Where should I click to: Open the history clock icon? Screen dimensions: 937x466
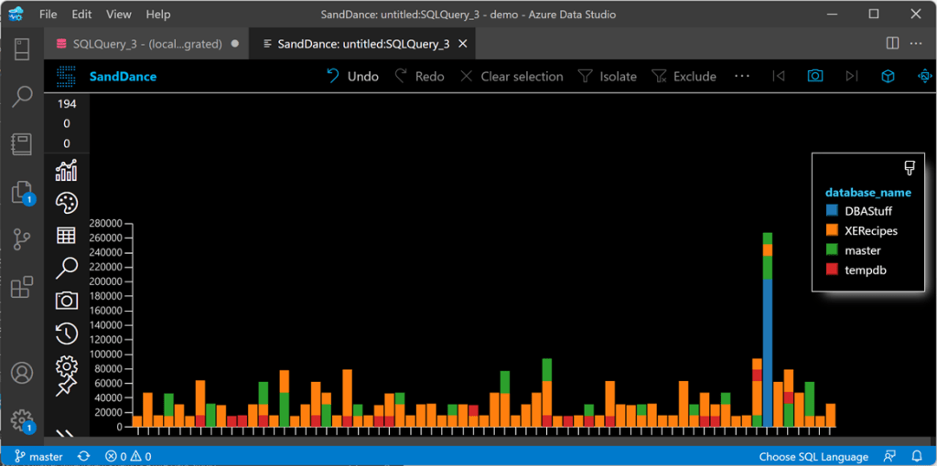point(66,334)
